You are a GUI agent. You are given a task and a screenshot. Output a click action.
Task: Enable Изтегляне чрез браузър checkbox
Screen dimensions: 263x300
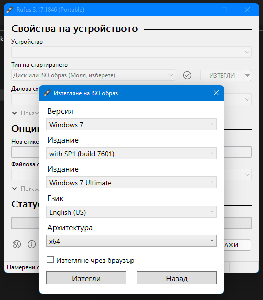50,260
